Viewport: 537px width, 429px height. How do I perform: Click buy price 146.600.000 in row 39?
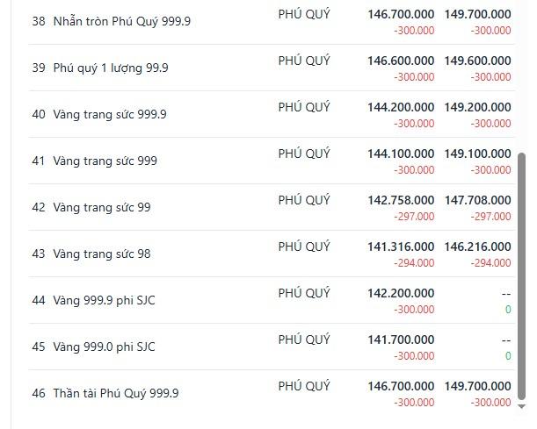tap(401, 61)
